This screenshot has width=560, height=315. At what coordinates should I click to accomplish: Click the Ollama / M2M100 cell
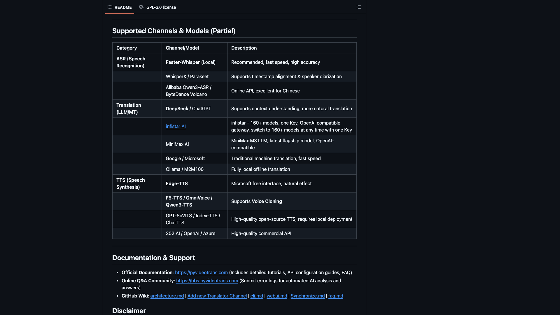pos(195,169)
